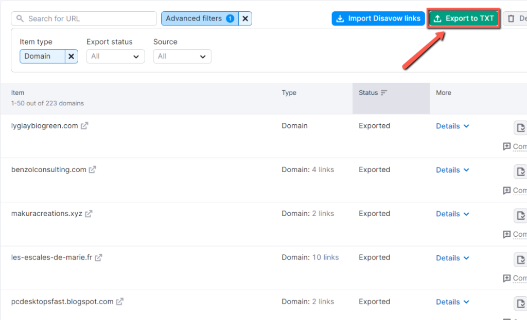Click the search magnifier icon

click(20, 18)
